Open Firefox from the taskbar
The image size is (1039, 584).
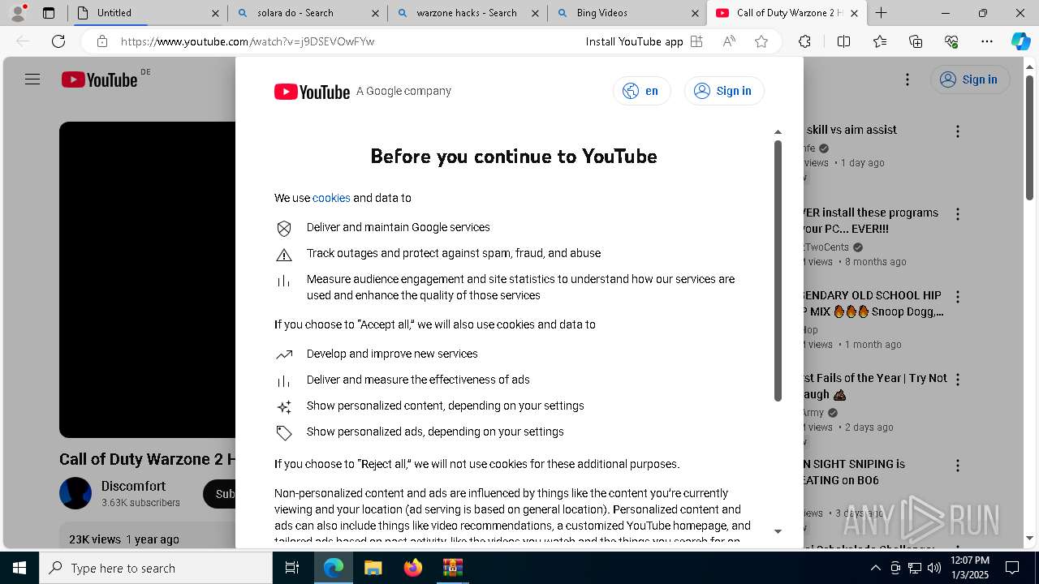413,568
